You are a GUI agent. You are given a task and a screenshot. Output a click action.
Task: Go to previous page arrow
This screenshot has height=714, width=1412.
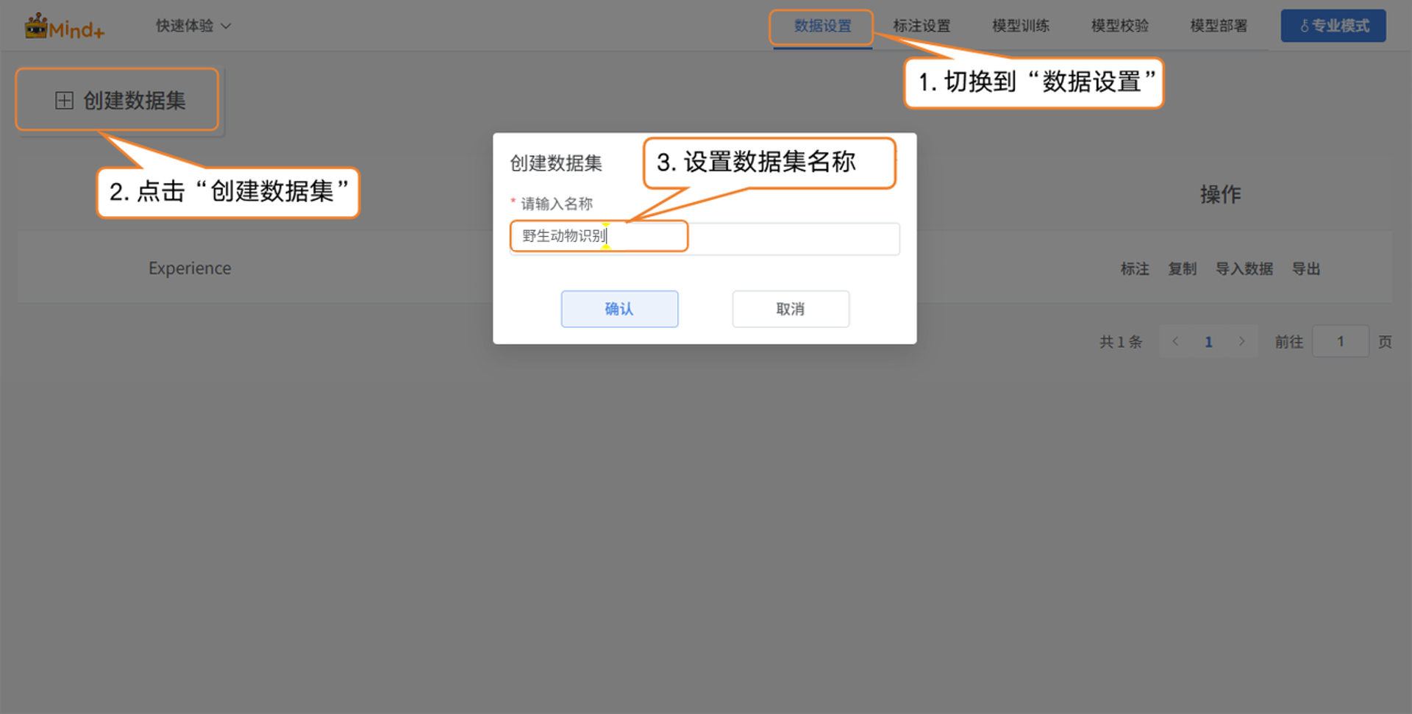(x=1175, y=341)
